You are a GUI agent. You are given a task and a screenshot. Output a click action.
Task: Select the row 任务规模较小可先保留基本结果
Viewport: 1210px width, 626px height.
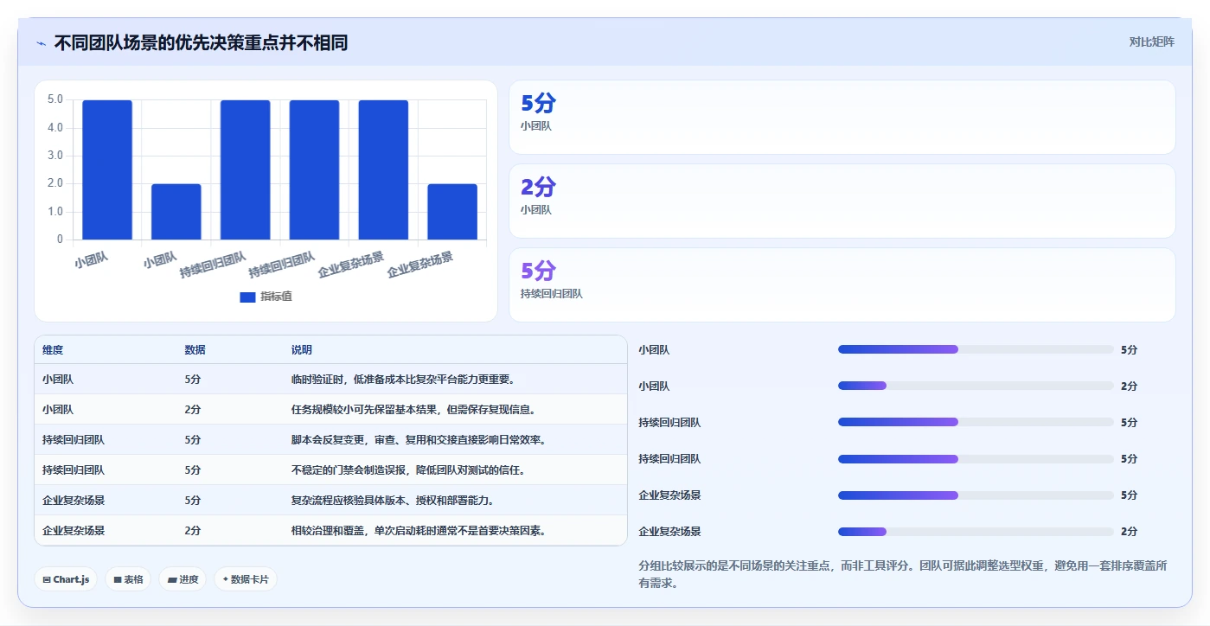(x=330, y=410)
